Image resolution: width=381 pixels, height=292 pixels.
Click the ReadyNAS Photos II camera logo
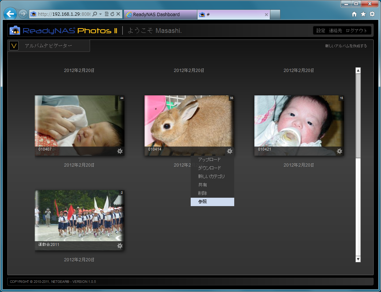point(15,30)
